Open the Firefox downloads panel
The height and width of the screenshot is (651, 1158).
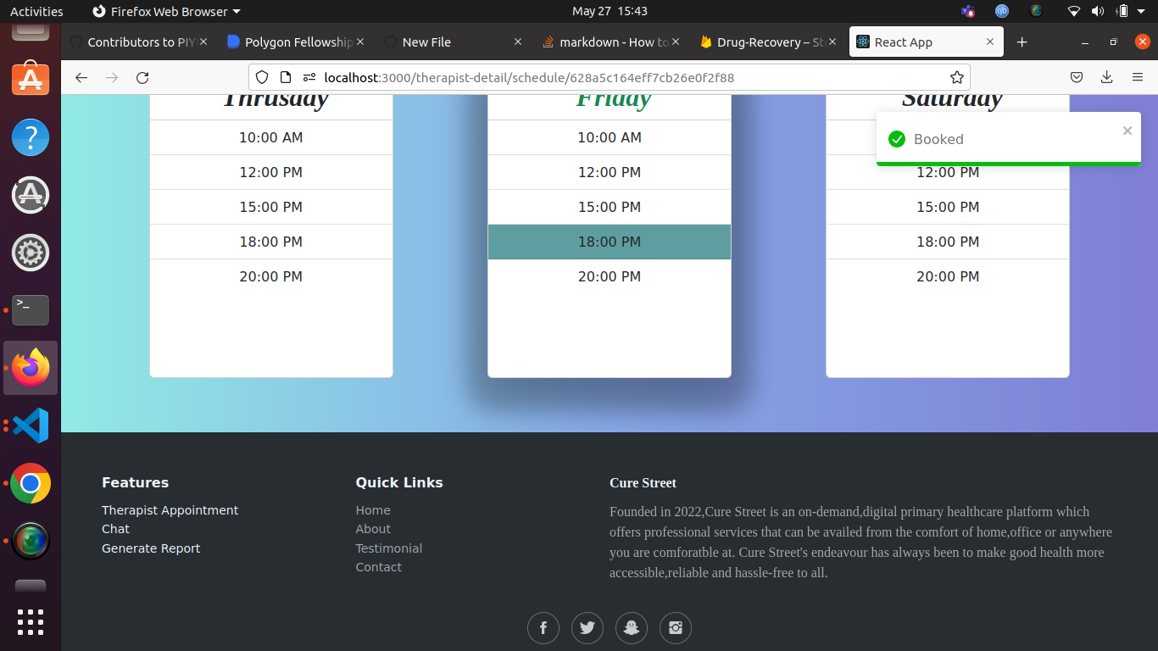[1107, 77]
